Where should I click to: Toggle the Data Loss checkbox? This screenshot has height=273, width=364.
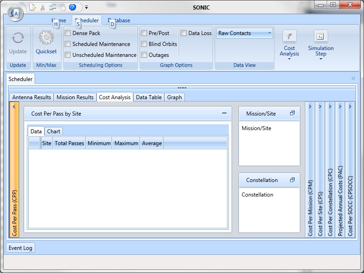(184, 33)
